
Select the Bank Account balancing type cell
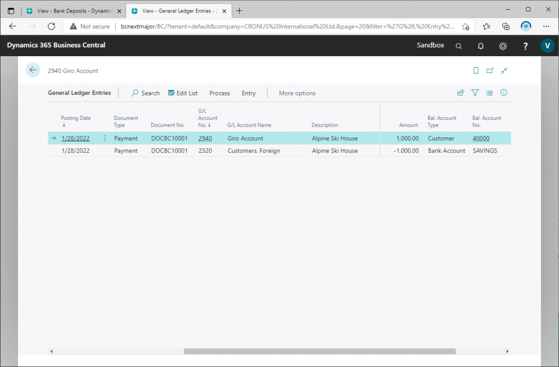tap(447, 151)
